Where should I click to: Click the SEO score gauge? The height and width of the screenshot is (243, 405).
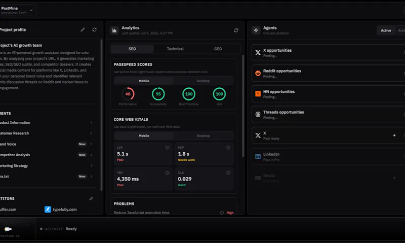pos(219,94)
